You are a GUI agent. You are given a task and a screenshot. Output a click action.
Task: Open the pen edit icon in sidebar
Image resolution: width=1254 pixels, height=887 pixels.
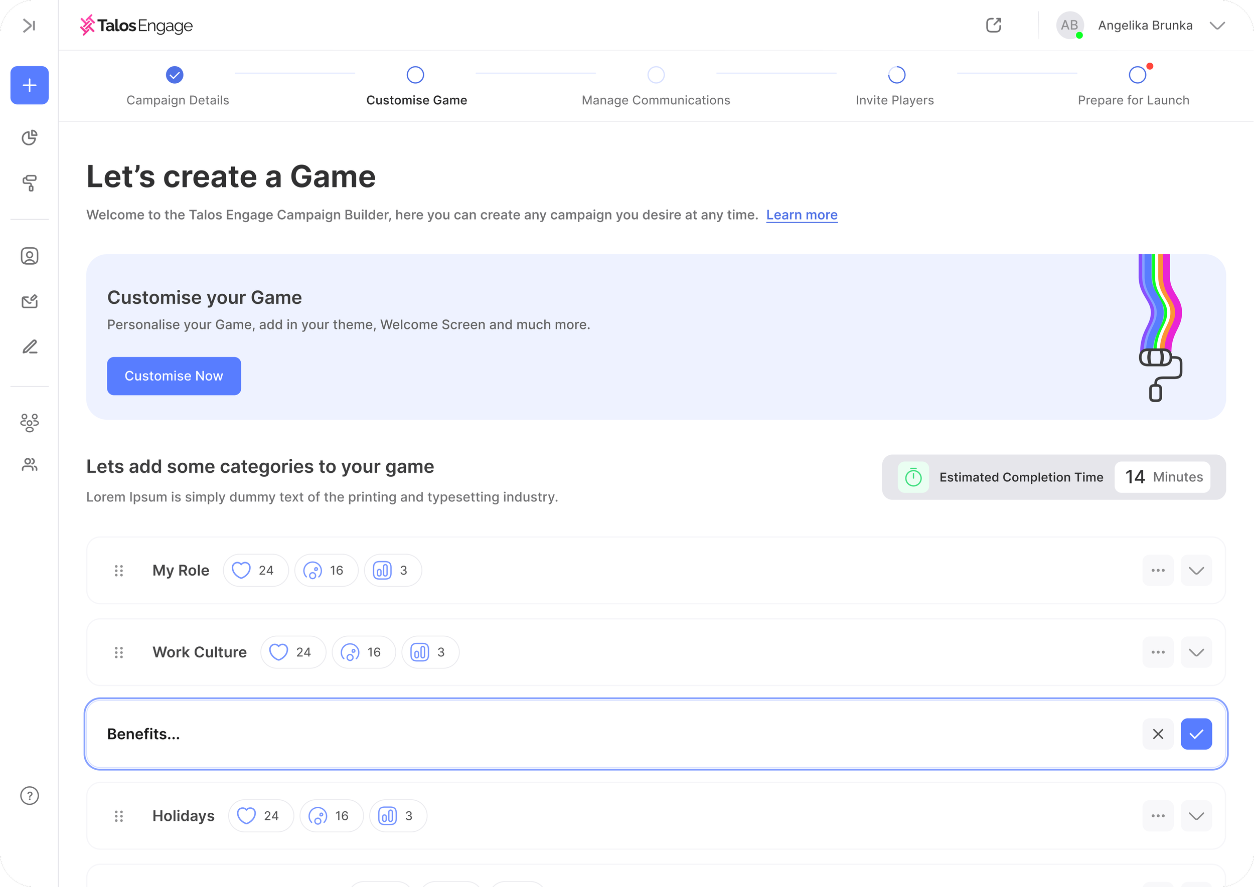coord(30,347)
